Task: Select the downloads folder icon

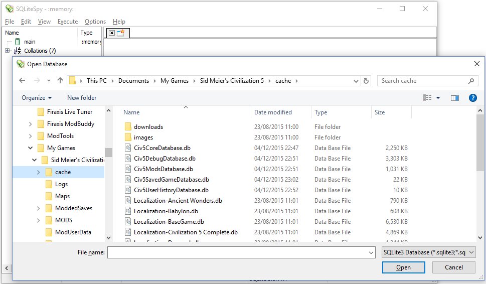Action: click(128, 126)
